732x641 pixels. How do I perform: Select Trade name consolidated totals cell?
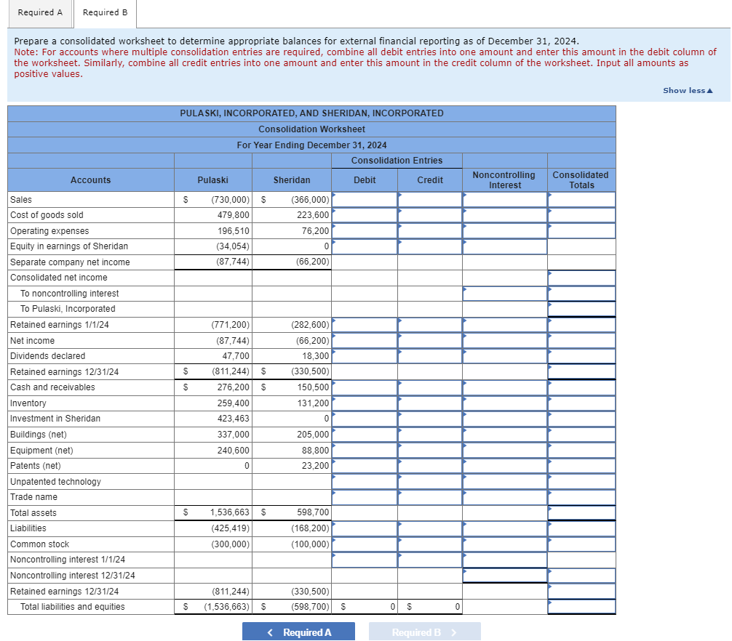click(x=581, y=497)
